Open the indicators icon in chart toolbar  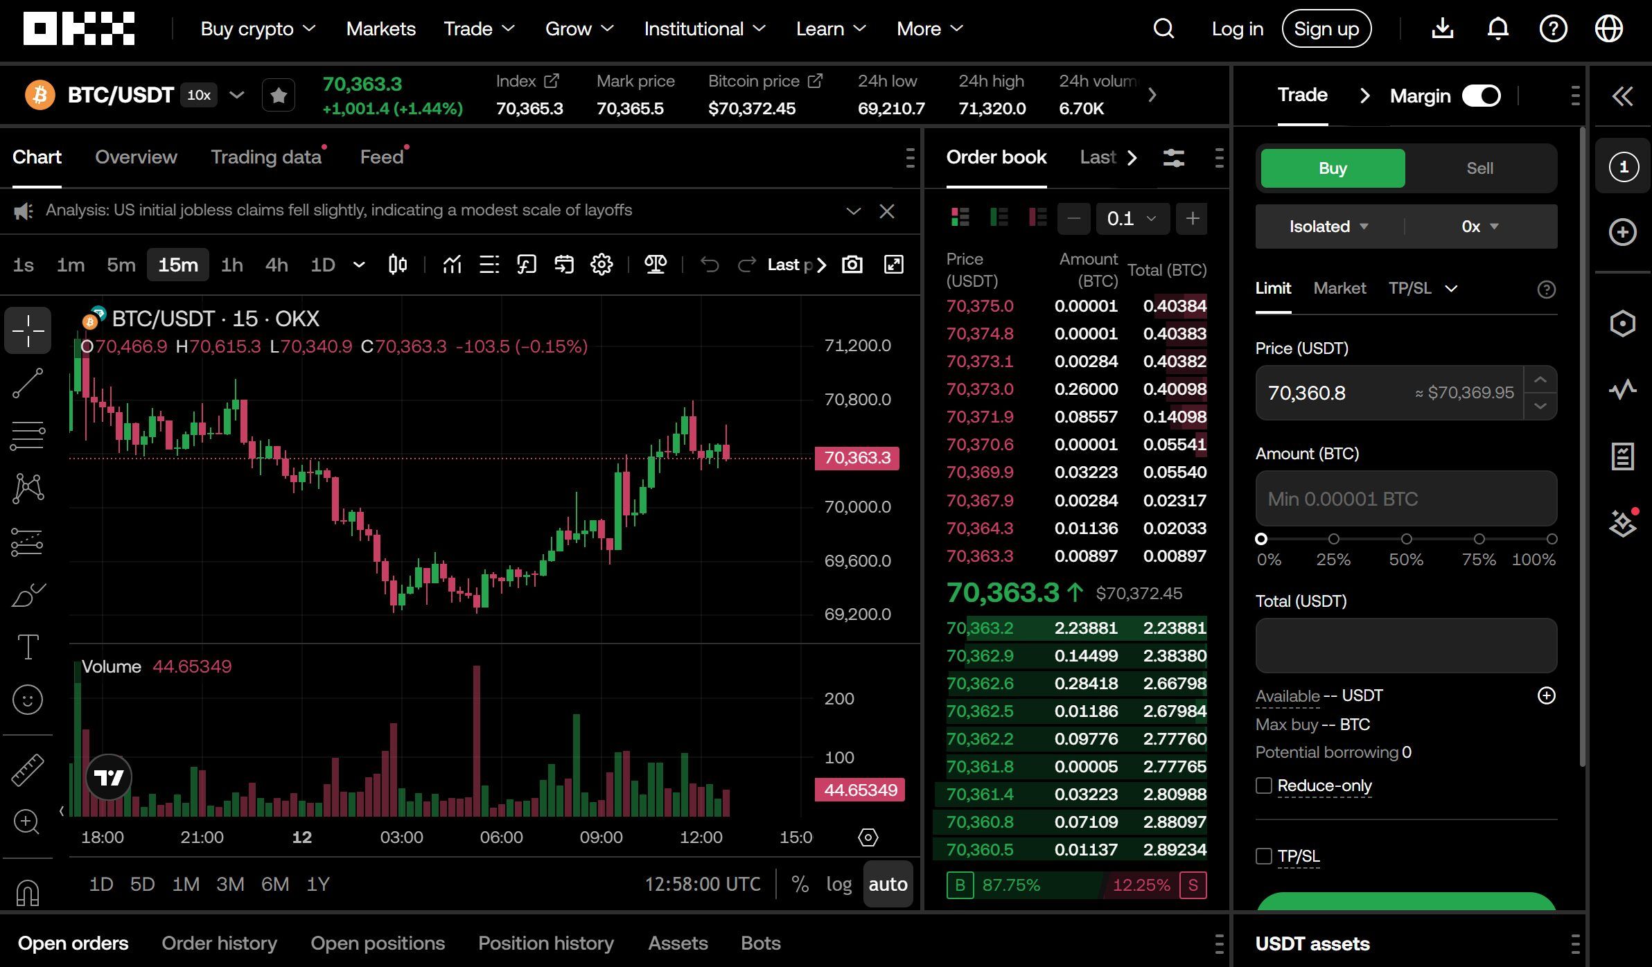[452, 265]
